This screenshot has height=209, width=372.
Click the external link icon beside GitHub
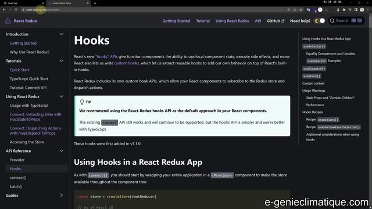coord(282,21)
